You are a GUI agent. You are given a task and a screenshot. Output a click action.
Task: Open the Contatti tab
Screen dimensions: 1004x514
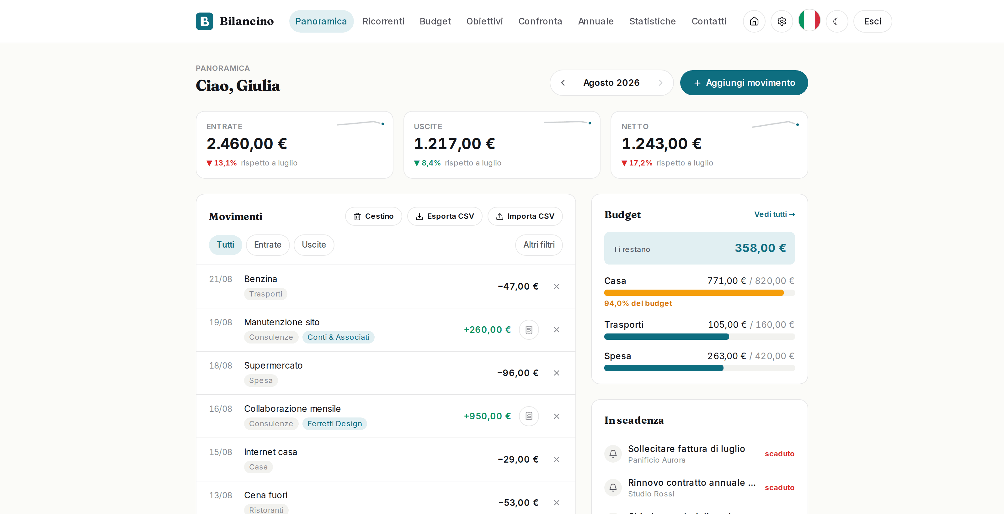point(708,21)
